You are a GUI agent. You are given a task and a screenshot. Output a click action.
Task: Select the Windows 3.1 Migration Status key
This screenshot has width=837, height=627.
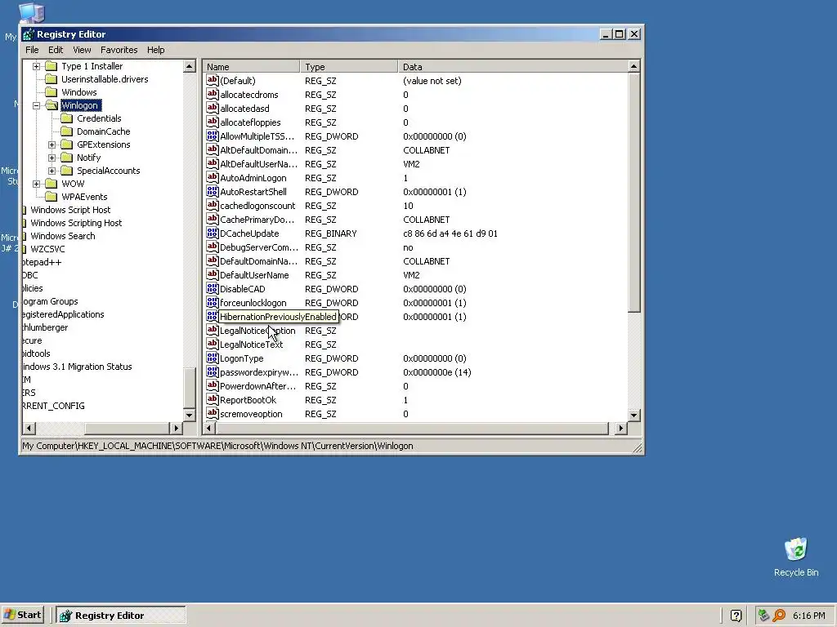click(x=78, y=367)
